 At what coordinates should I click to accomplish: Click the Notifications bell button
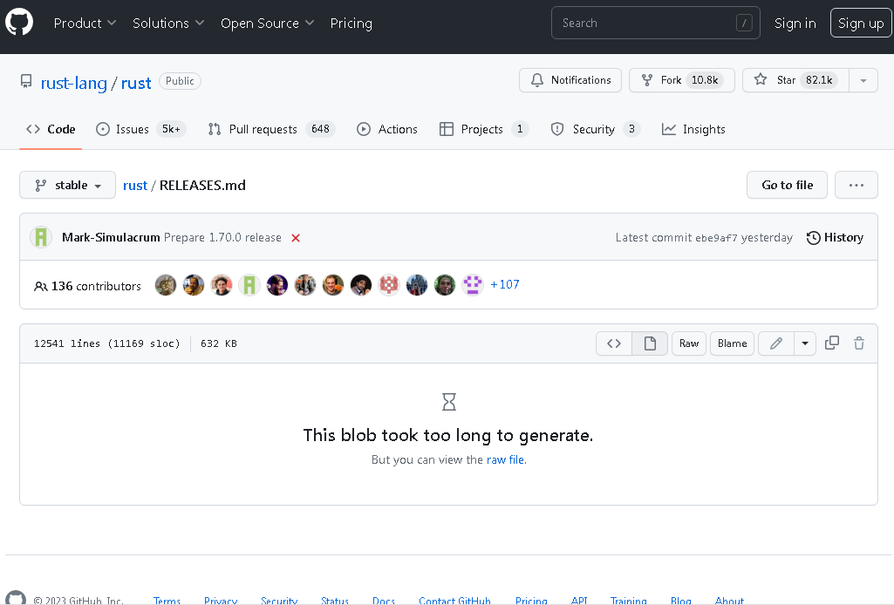click(x=570, y=80)
